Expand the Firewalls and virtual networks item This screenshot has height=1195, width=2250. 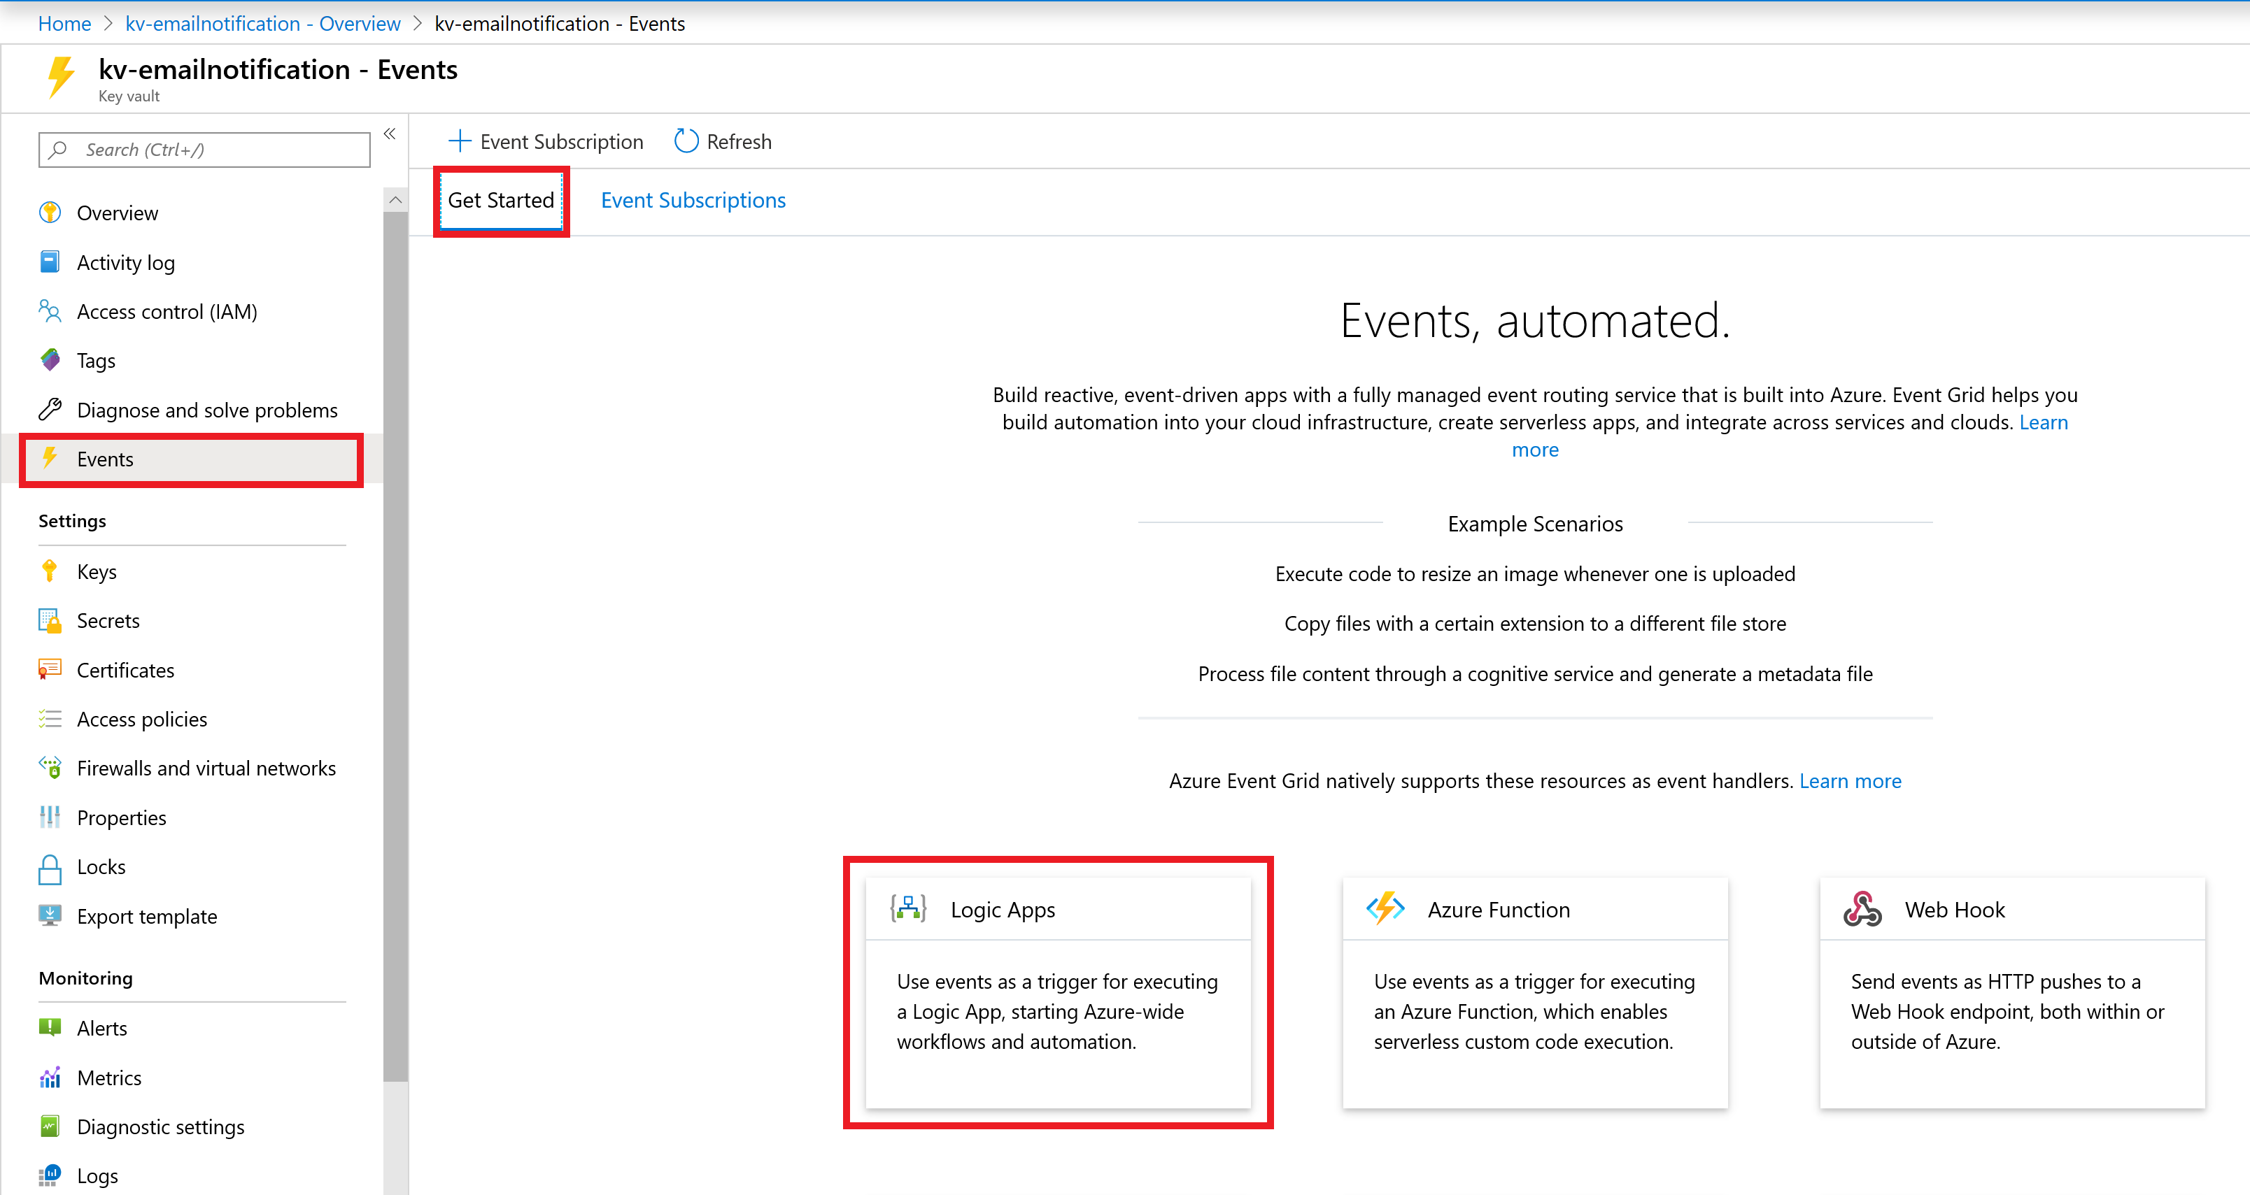pyautogui.click(x=206, y=768)
